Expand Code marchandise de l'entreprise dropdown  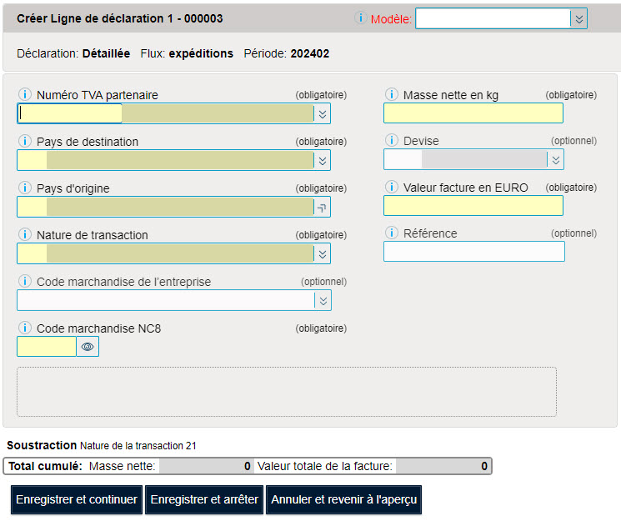tap(323, 301)
